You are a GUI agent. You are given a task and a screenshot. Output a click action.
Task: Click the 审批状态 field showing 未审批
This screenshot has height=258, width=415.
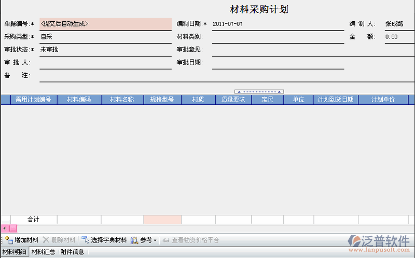[106, 49]
